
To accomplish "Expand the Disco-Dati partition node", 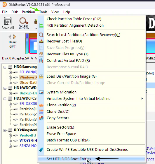I will [x=10, y=83].
